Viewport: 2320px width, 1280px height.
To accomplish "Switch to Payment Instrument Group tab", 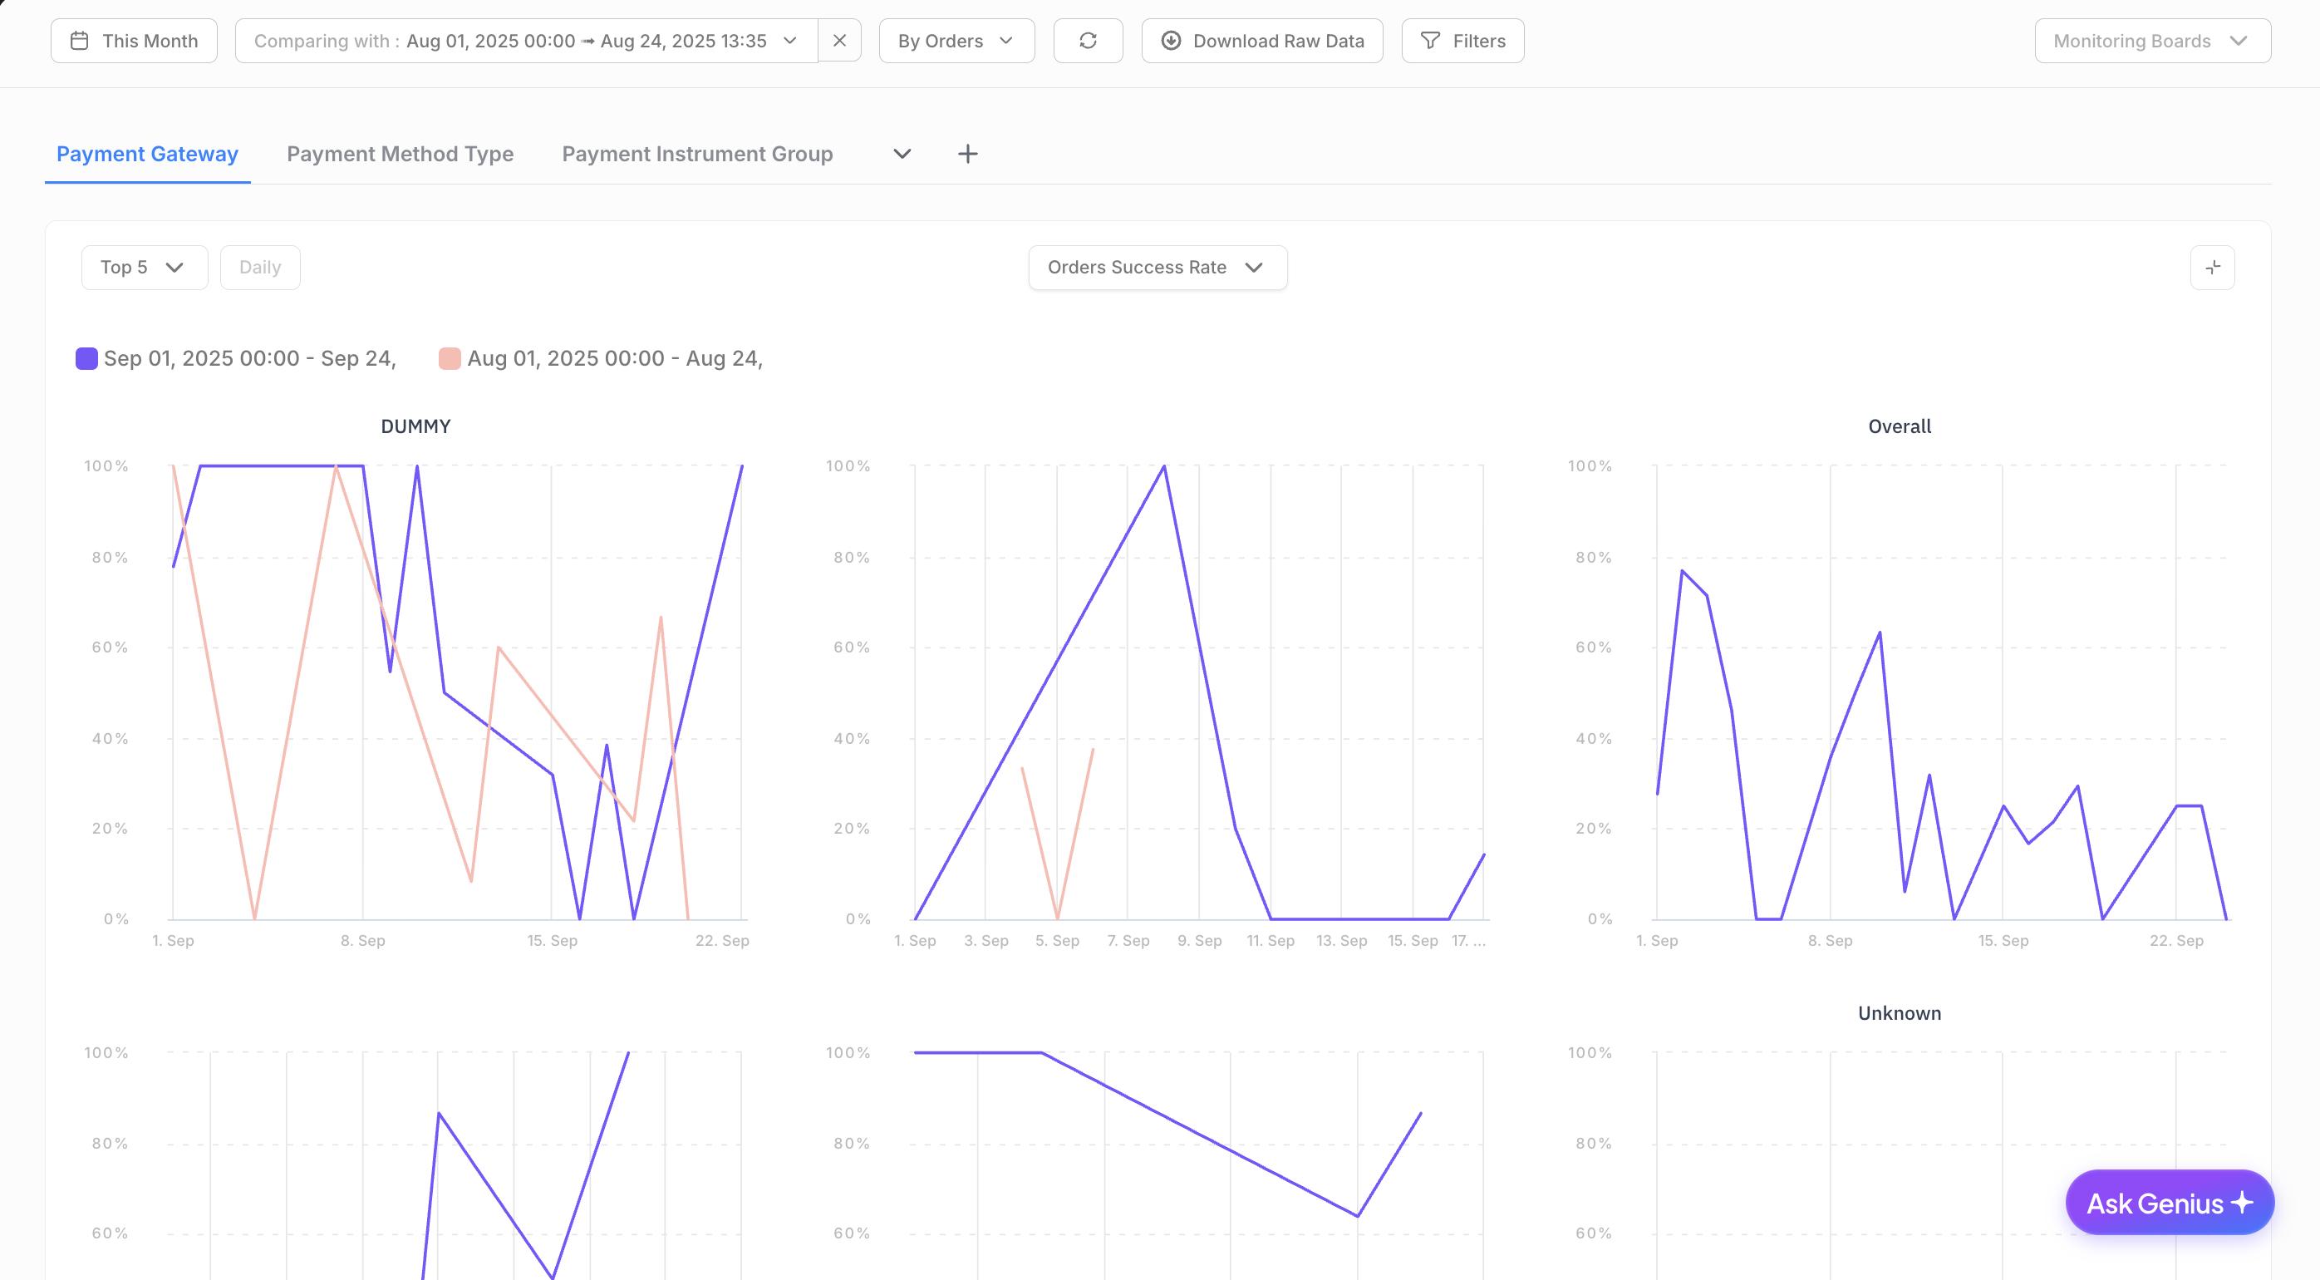I will coord(696,154).
